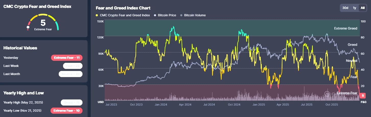Click the white needle dot on the gauge
Image resolution: width=371 pixels, height=117 pixels.
coord(28,27)
